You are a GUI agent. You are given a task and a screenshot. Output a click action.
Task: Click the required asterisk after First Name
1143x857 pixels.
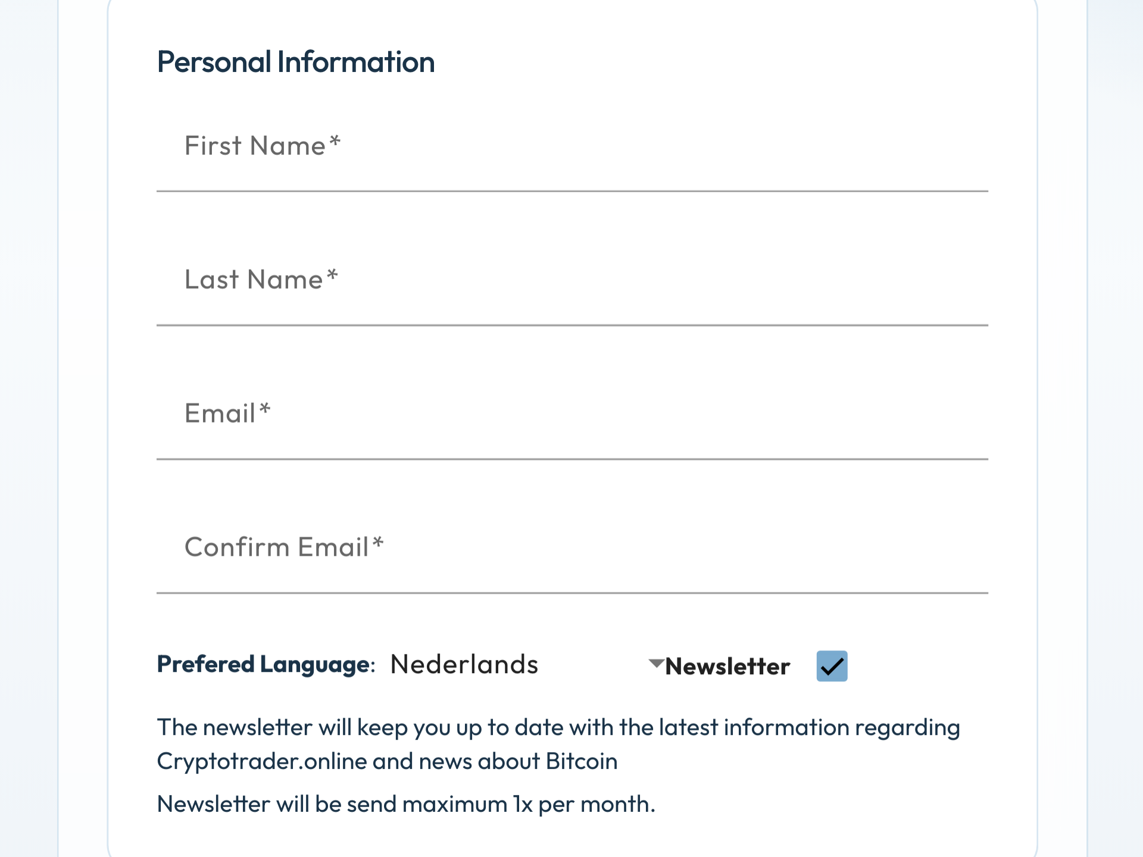(x=335, y=142)
